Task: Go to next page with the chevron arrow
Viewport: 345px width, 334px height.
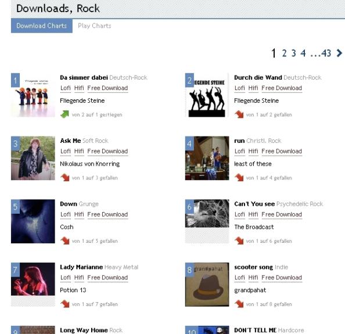Action: (339, 53)
